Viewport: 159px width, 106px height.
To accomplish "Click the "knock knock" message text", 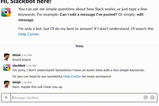I will coord(22,60).
